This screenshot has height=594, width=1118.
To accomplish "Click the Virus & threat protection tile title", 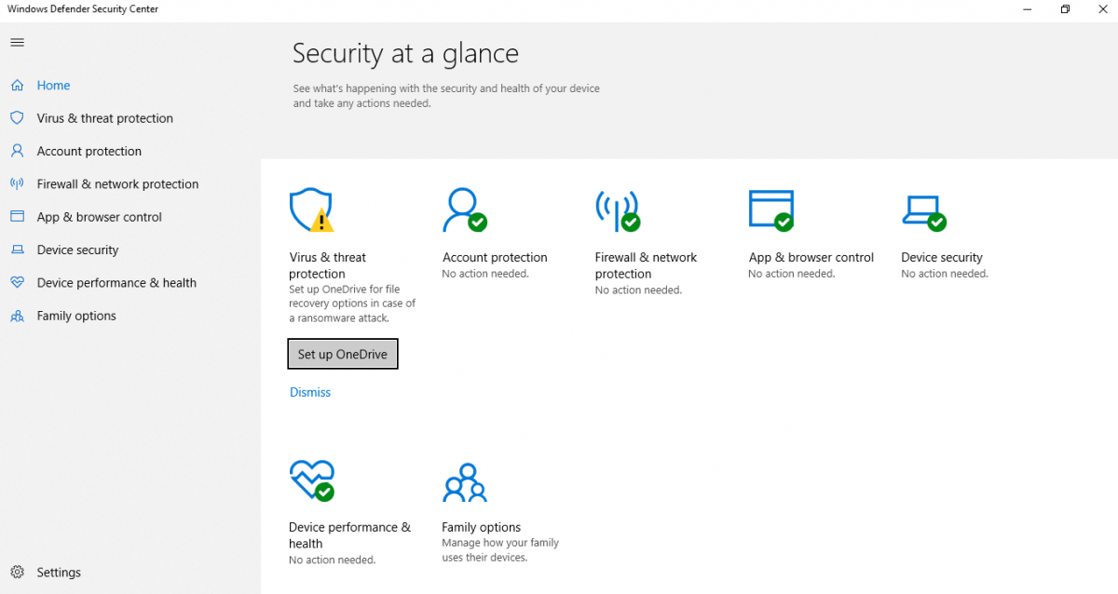I will point(327,265).
